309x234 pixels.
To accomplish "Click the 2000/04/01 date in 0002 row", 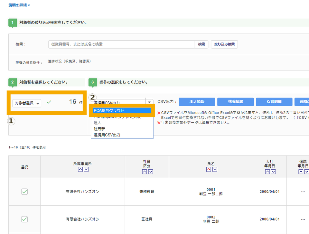I will pos(270,219).
